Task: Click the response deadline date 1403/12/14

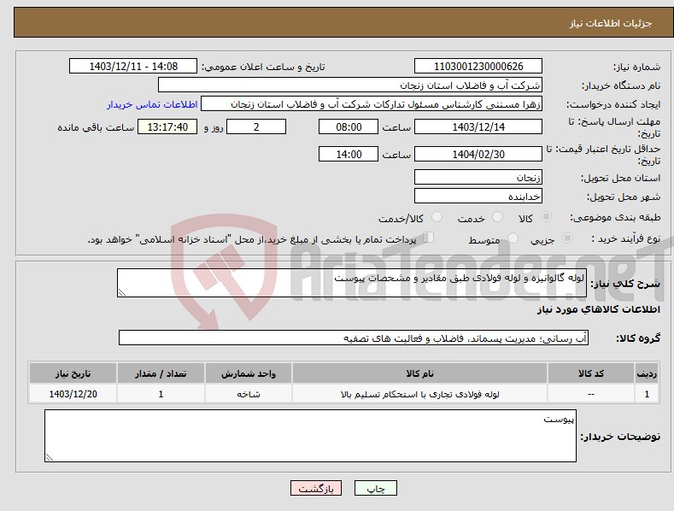Action: (478, 126)
